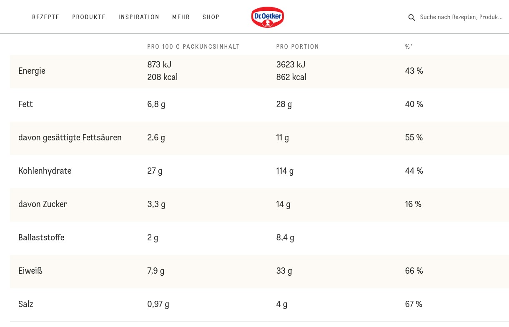This screenshot has height=327, width=509.
Task: Click the Ballaststoffe row label
Action: tap(41, 237)
